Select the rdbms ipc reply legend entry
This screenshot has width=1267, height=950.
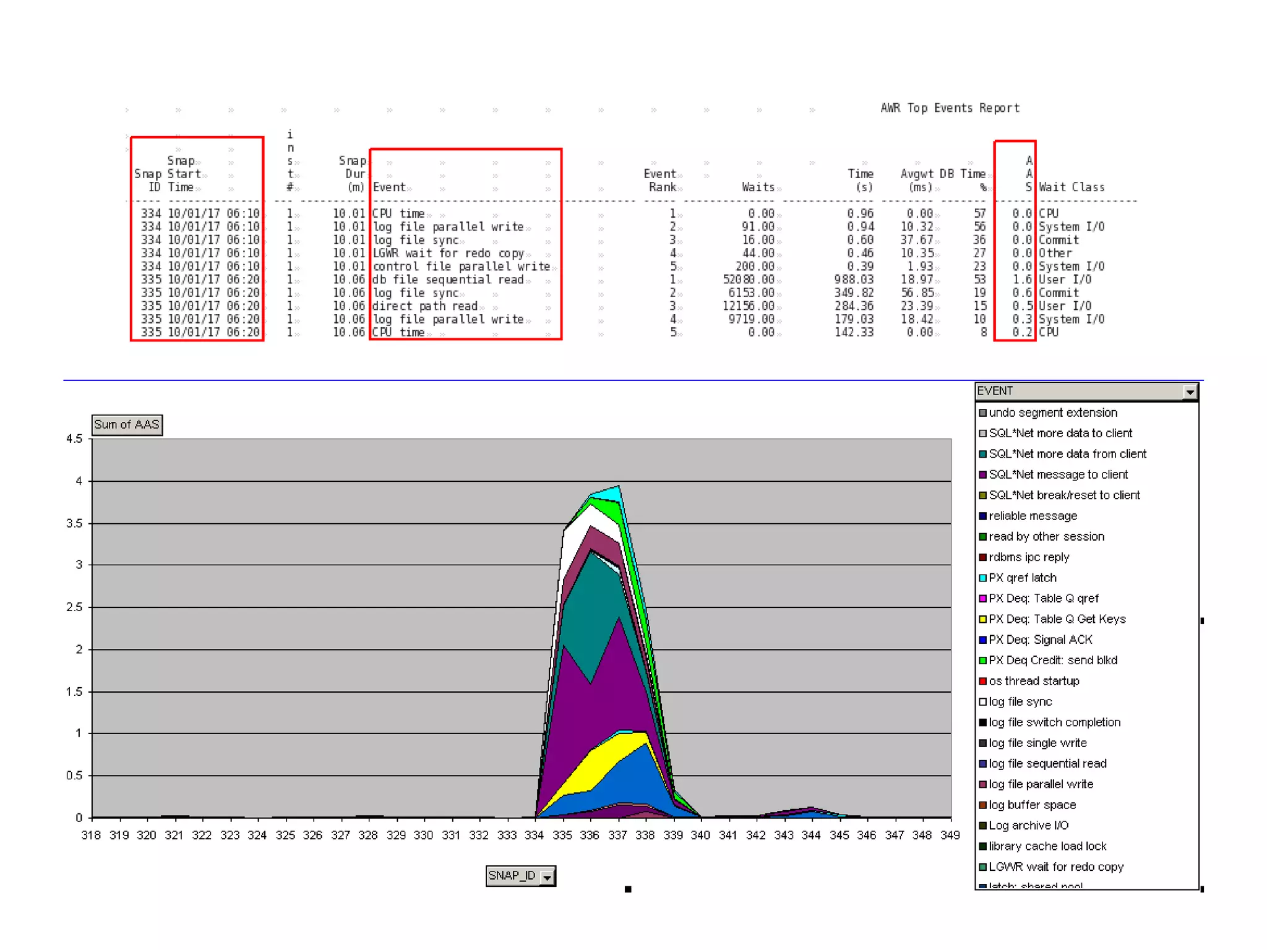pos(1028,557)
